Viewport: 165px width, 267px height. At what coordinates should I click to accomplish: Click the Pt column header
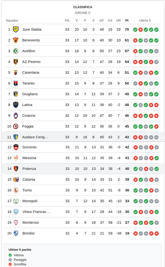[x=127, y=20]
